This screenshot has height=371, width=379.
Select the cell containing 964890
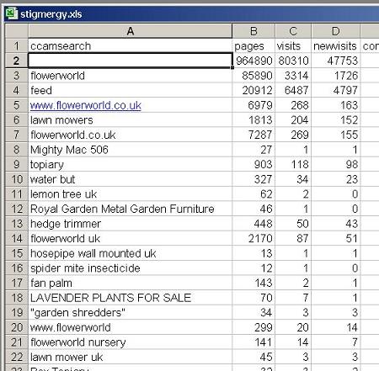[x=254, y=61]
